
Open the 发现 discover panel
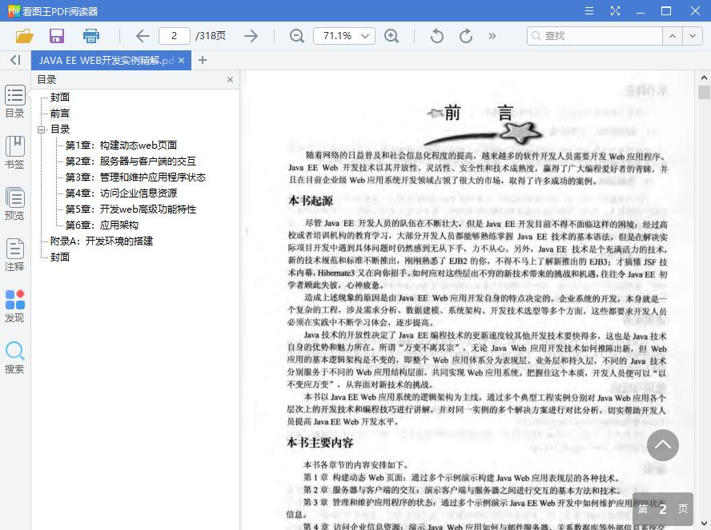(x=14, y=306)
